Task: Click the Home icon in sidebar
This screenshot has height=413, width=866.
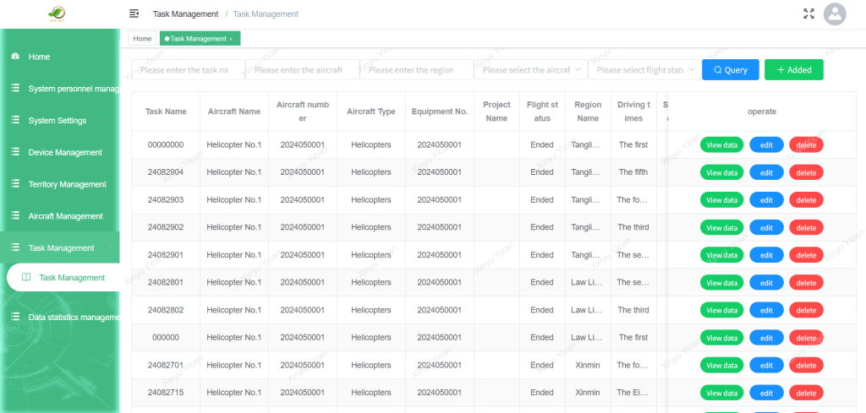Action: click(15, 57)
